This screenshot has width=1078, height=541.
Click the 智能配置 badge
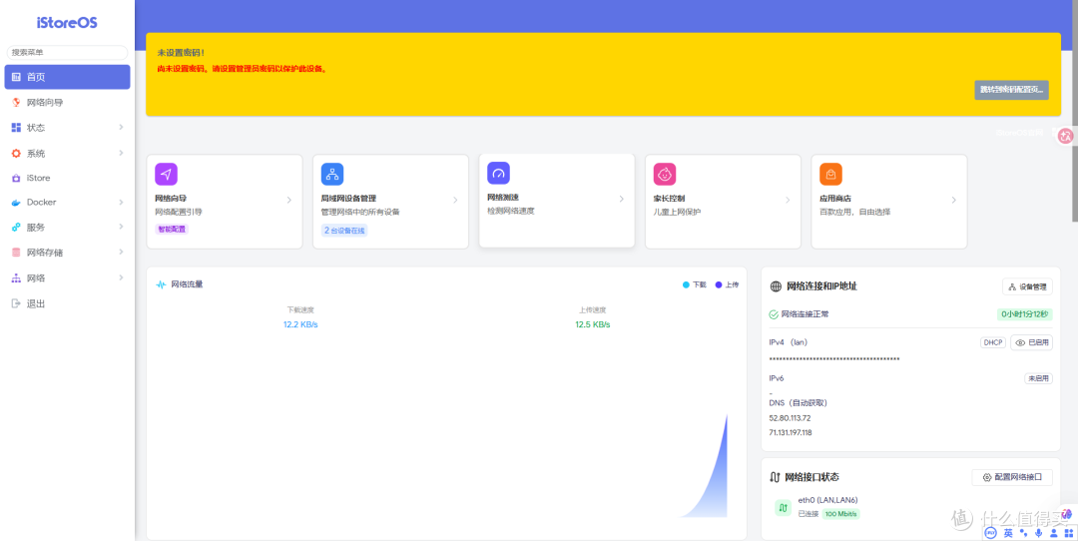(x=172, y=229)
